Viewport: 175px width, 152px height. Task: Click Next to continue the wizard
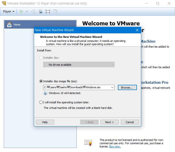110,122
